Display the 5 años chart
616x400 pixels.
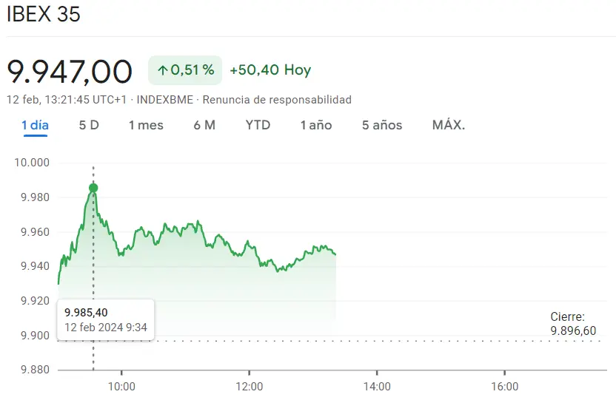click(x=382, y=125)
